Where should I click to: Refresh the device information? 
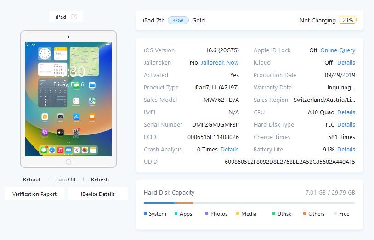[100, 179]
